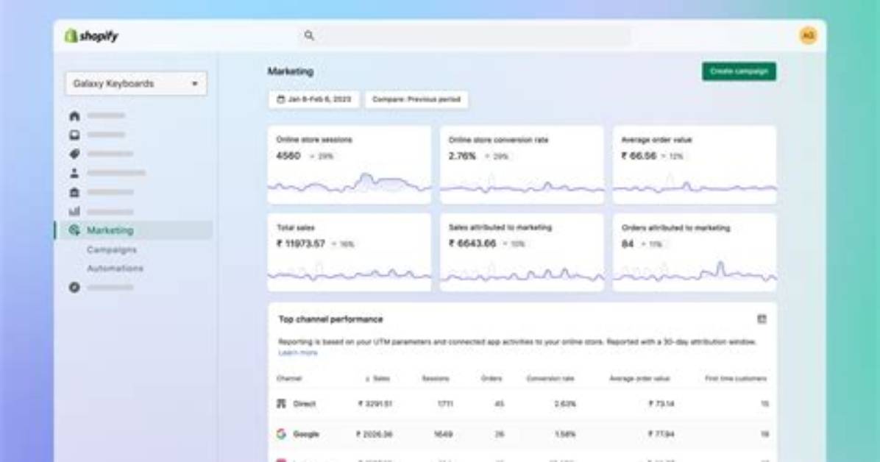Image resolution: width=880 pixels, height=462 pixels.
Task: Open Sales attributed to marketing card
Action: tap(522, 252)
